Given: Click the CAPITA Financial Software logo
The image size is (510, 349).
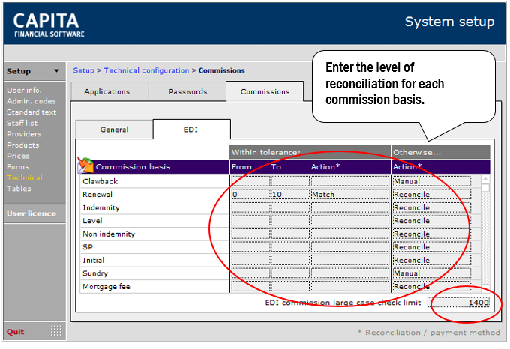Looking at the screenshot, I should click(x=49, y=25).
